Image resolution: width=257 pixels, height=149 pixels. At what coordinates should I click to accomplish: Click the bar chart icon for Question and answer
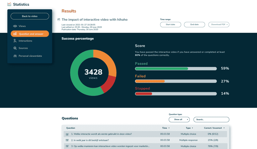point(15,34)
